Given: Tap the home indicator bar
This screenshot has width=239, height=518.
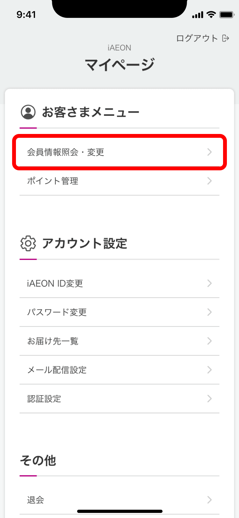Looking at the screenshot, I should pyautogui.click(x=119, y=511).
